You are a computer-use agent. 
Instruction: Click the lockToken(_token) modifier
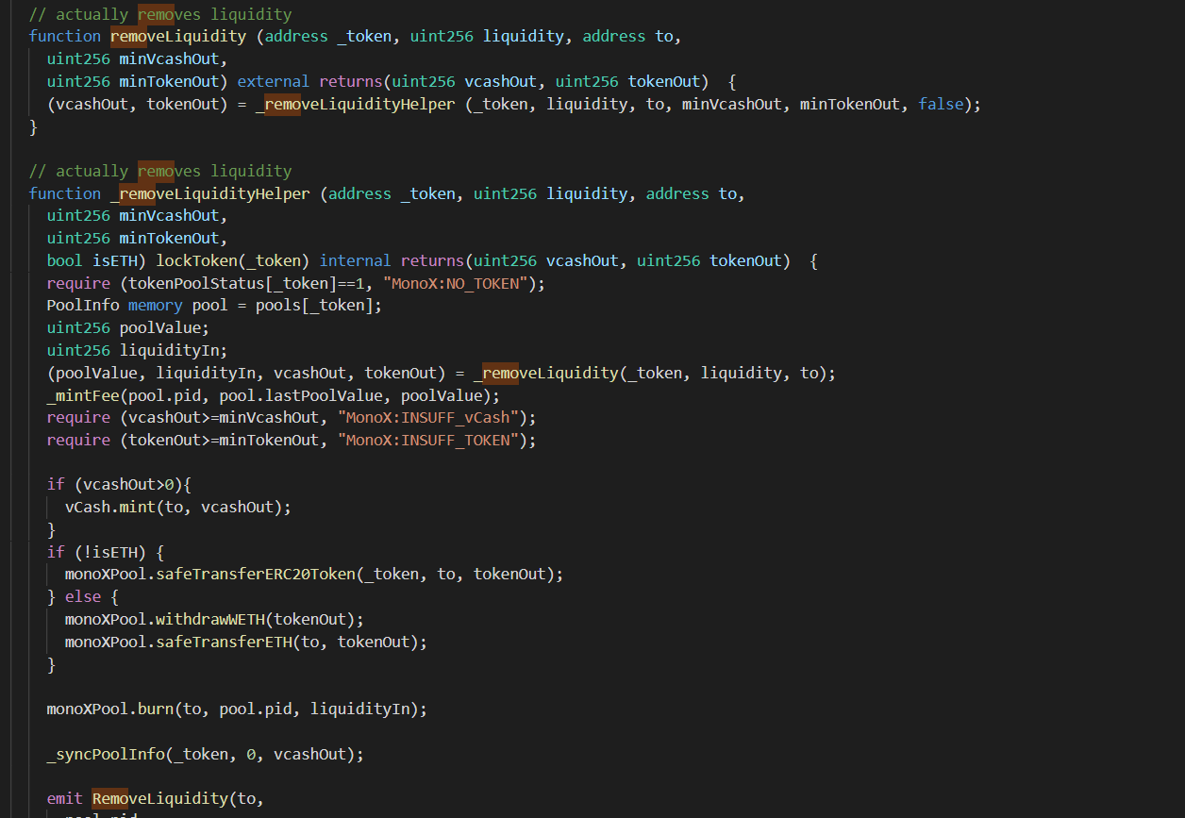point(233,261)
